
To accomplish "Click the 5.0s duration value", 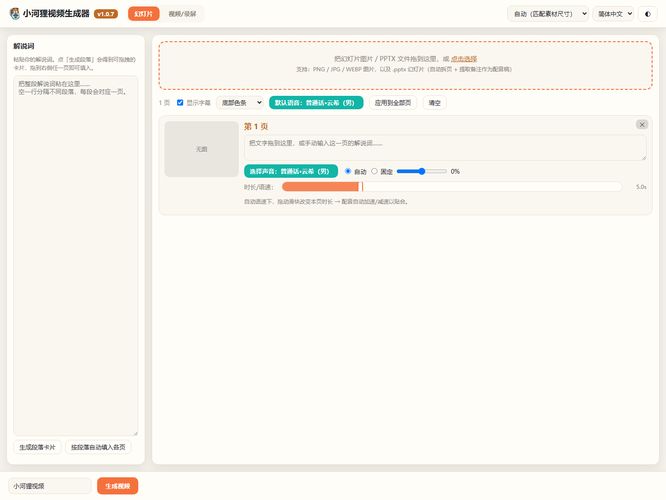I will (641, 187).
